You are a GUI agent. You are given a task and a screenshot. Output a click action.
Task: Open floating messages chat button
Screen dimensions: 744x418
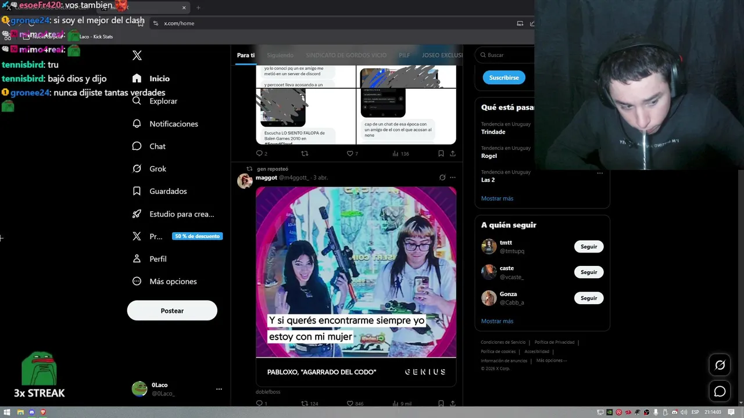[720, 391]
